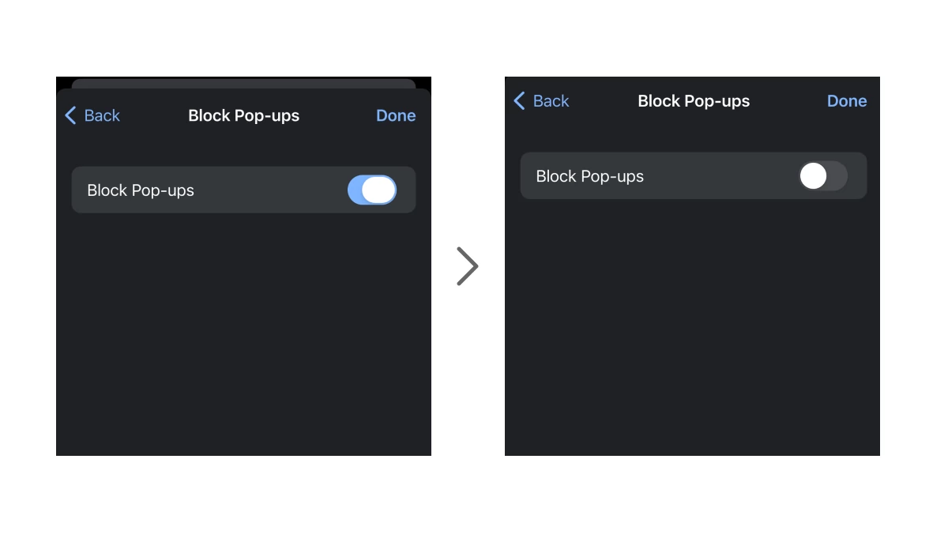Viewport: 948px width, 553px height.
Task: Click the empty dark area below the left row
Action: pyautogui.click(x=243, y=332)
